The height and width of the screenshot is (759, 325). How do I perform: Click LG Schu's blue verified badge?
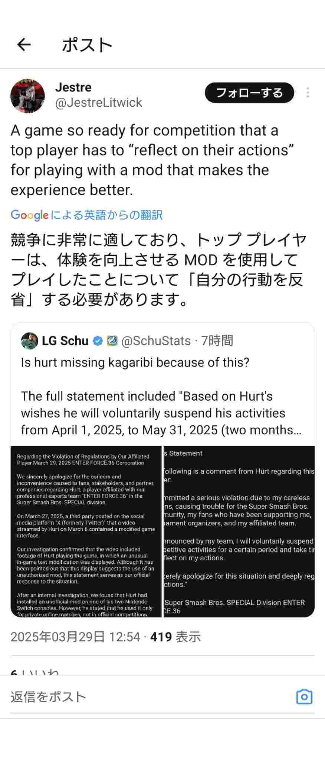[x=98, y=341]
